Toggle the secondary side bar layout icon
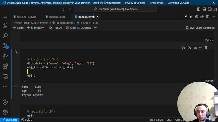Viewport: 218px width, 122px height. tap(210, 9)
